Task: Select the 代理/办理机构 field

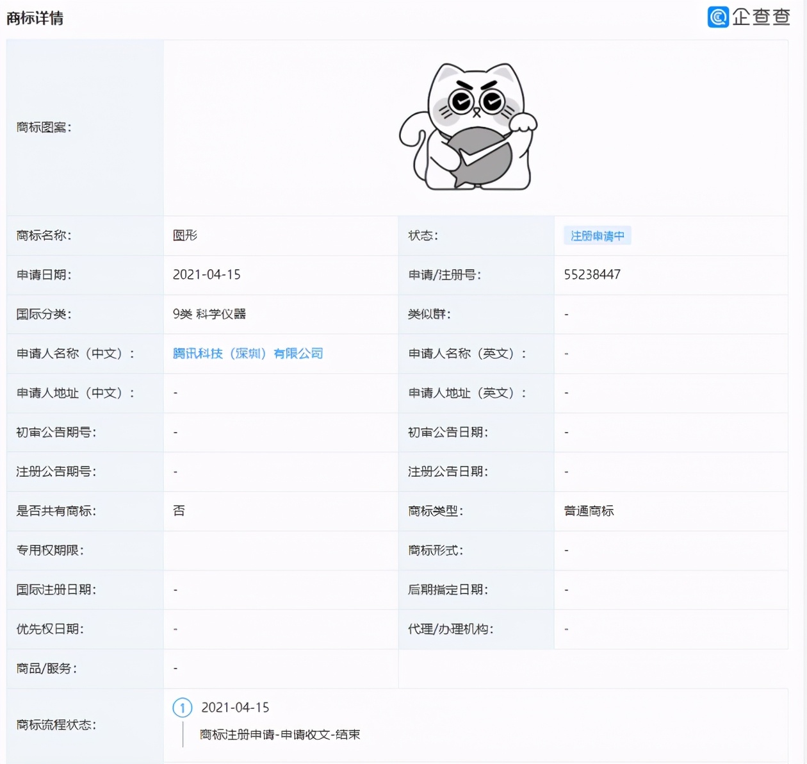Action: 450,629
